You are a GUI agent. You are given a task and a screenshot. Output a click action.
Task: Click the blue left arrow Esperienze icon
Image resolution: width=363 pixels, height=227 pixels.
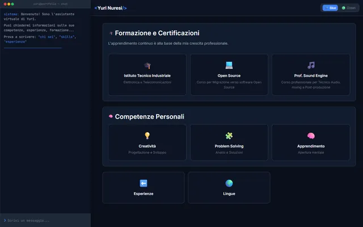coord(143,183)
